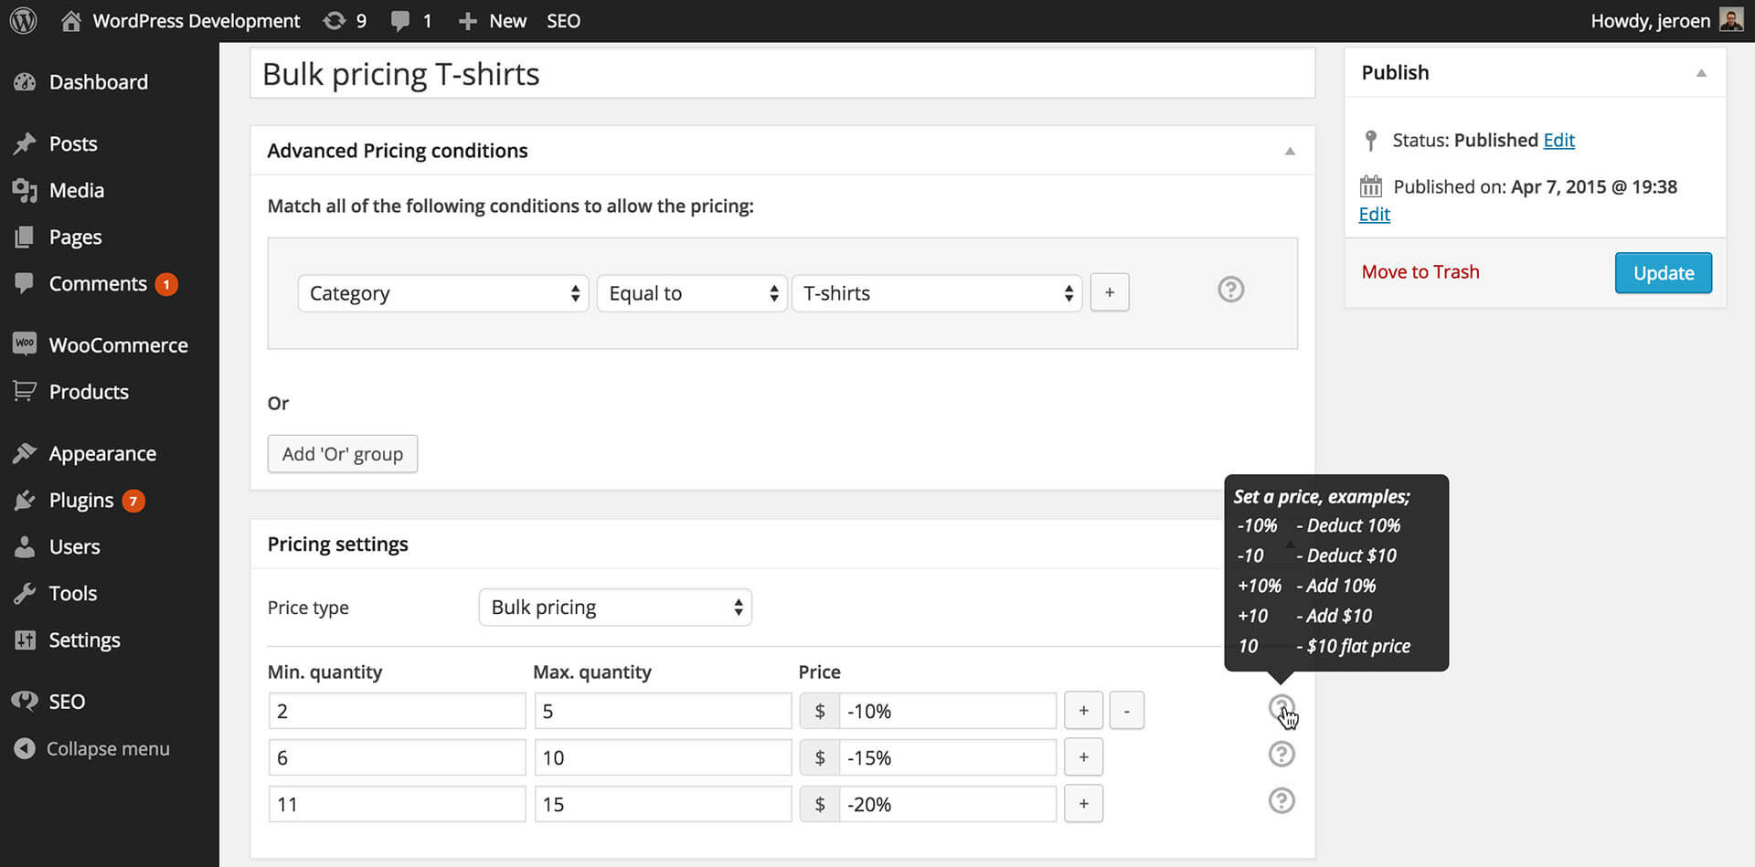Viewport: 1755px width, 867px height.
Task: Click the Min. quantity field containing 2
Action: [396, 710]
